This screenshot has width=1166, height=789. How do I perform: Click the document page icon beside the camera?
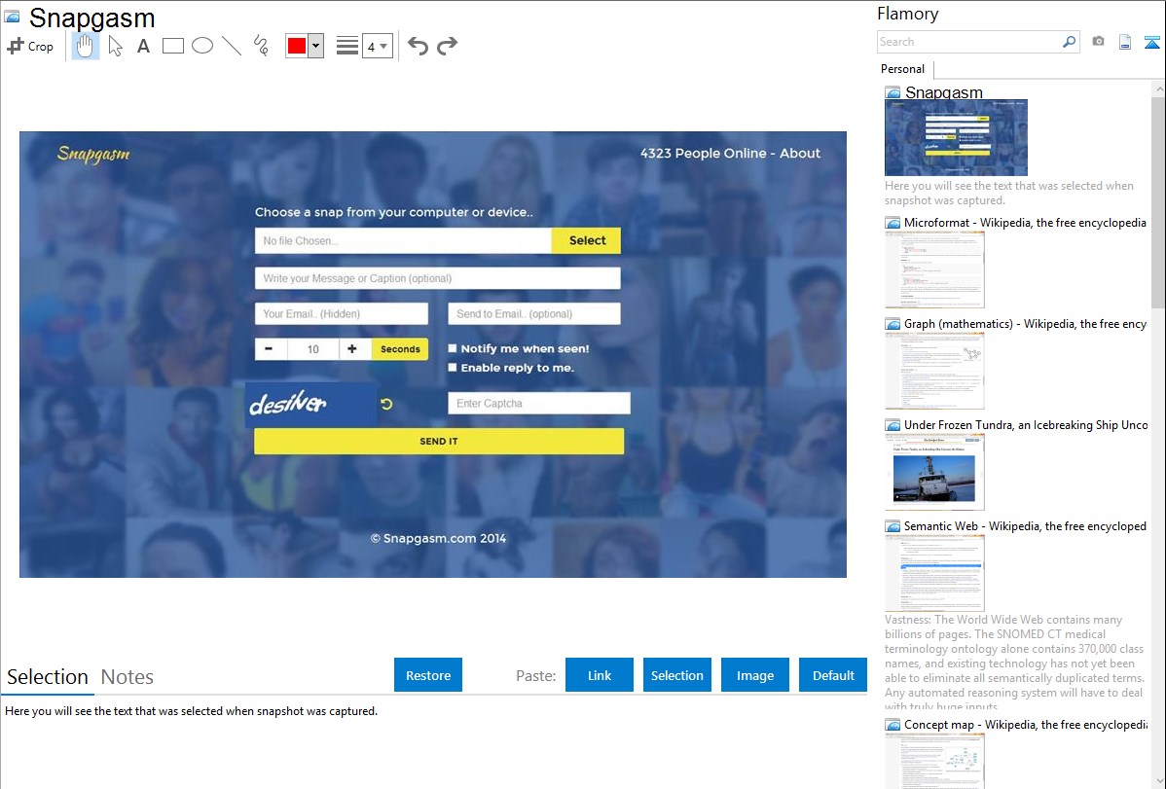pyautogui.click(x=1125, y=42)
